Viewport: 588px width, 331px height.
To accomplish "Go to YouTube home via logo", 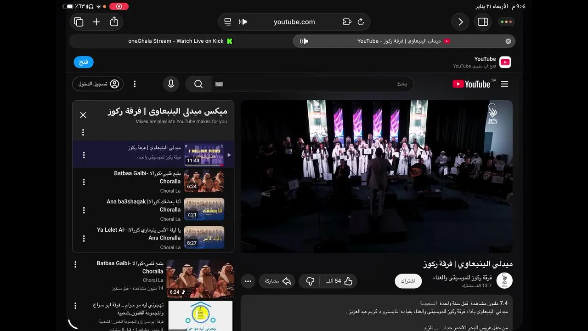I will pyautogui.click(x=471, y=84).
